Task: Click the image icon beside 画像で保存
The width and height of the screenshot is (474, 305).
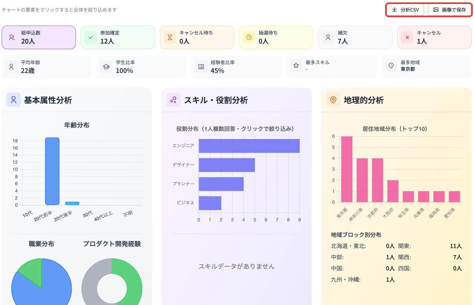Action: click(436, 10)
